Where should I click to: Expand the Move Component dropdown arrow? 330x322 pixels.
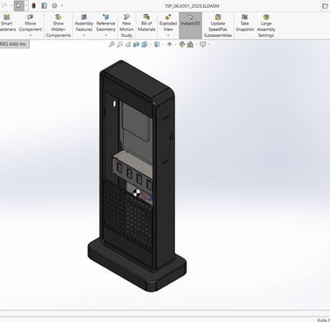point(30,35)
